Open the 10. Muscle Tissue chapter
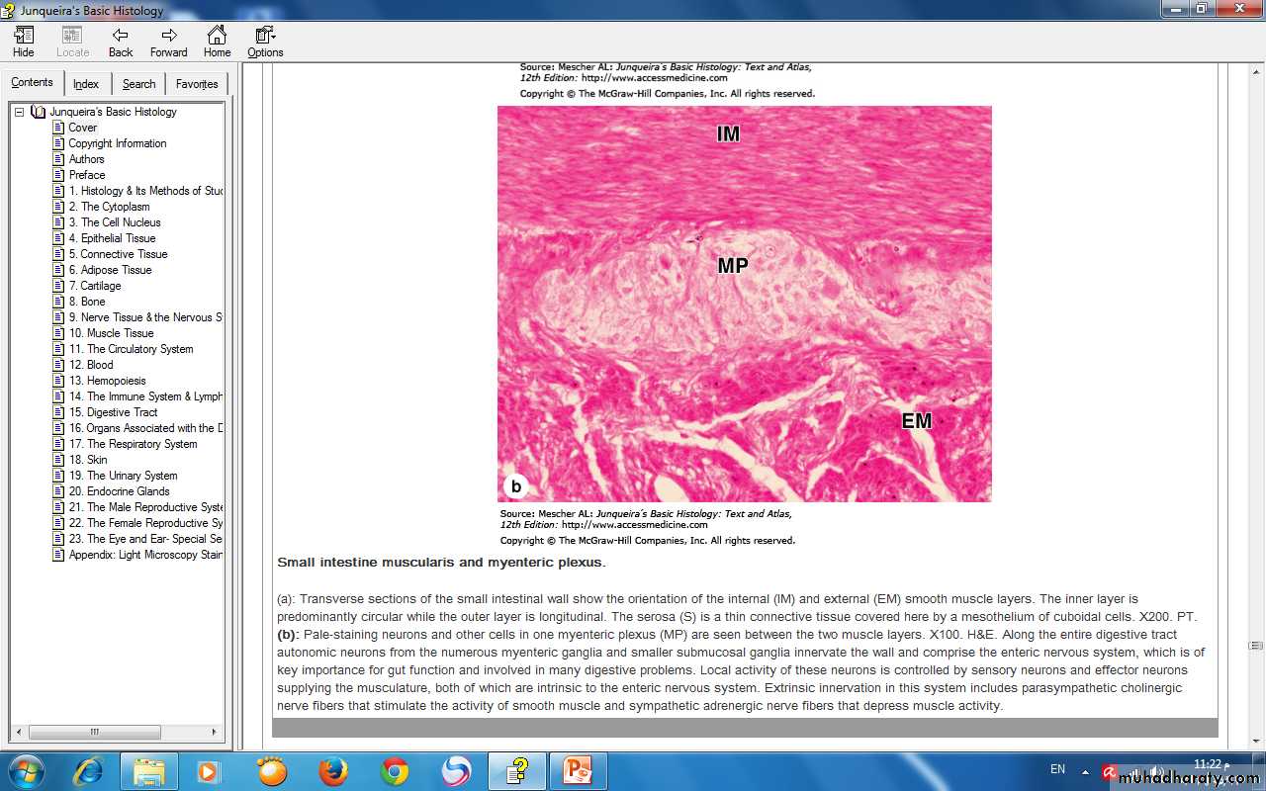This screenshot has width=1266, height=791. (x=111, y=333)
